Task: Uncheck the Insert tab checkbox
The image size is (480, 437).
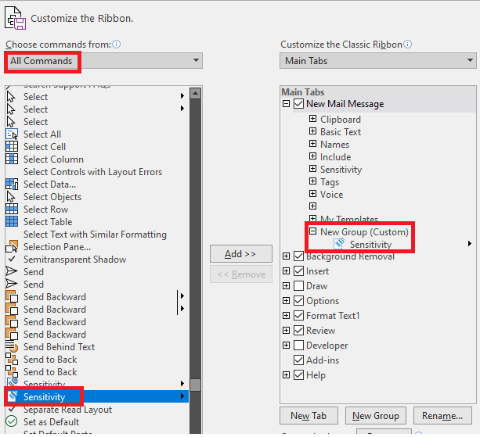Action: [x=298, y=270]
